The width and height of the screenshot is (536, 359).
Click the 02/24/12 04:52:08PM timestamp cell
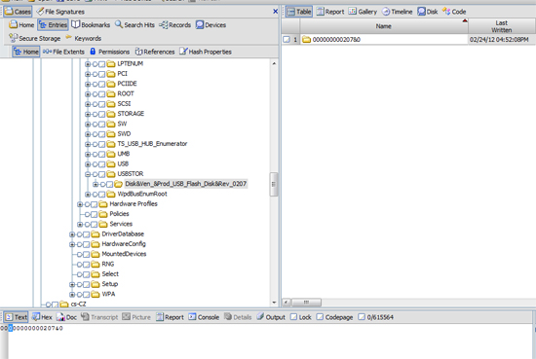point(499,40)
